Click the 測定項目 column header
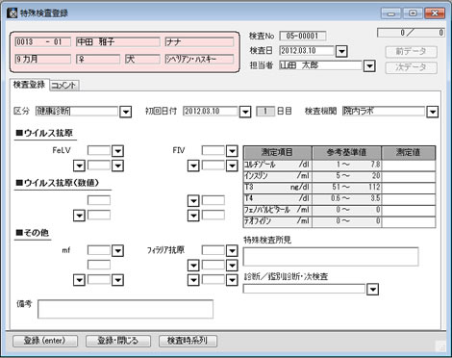 (x=278, y=152)
